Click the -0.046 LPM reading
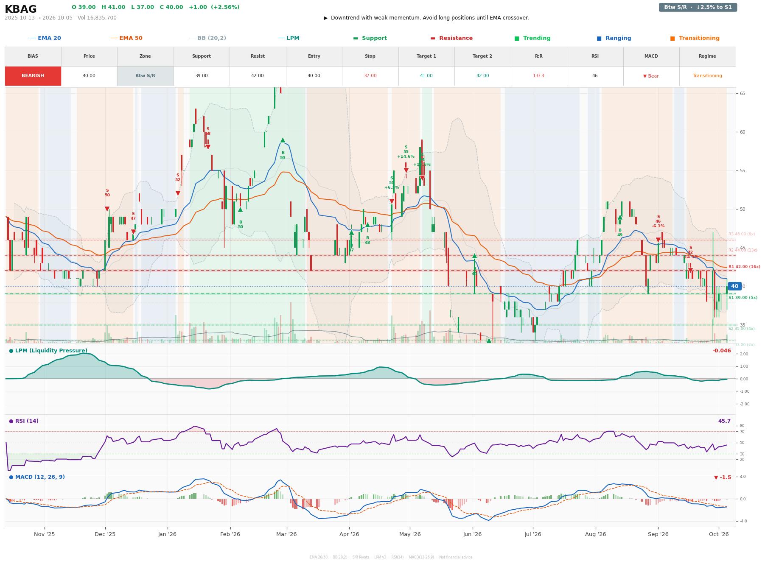This screenshot has height=564, width=765. pos(722,351)
